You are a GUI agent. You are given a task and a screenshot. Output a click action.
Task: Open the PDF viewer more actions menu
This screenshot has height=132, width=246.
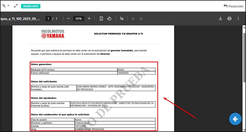click(238, 19)
